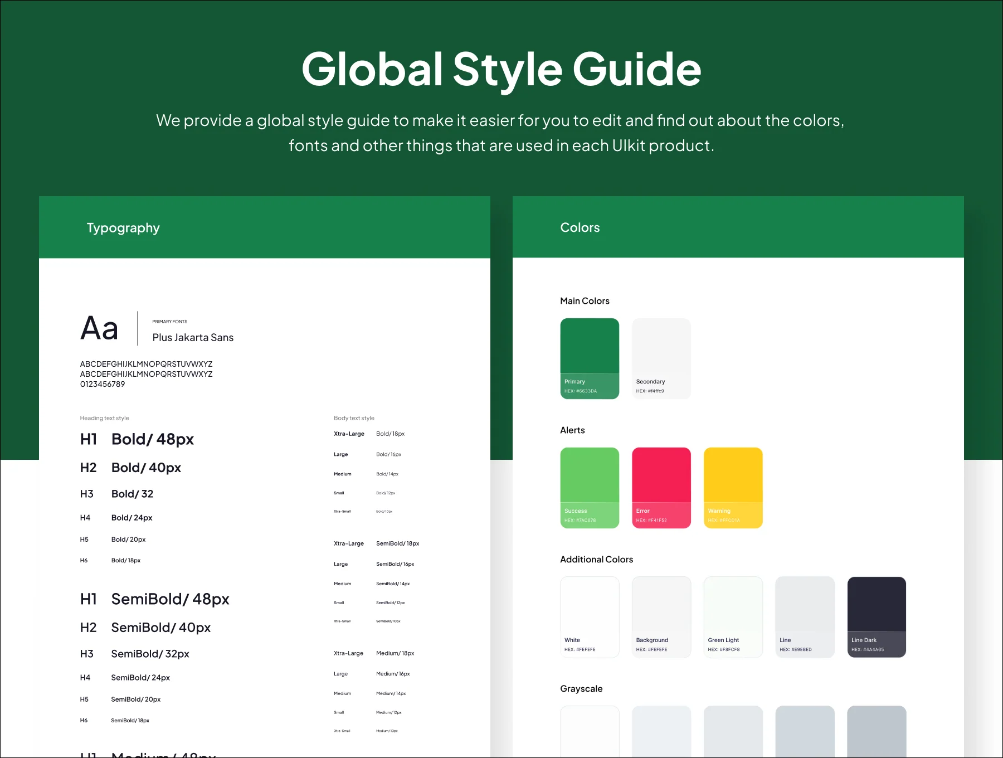Click the 'HEX: #F41F52' Error label
The image size is (1003, 758).
point(651,521)
